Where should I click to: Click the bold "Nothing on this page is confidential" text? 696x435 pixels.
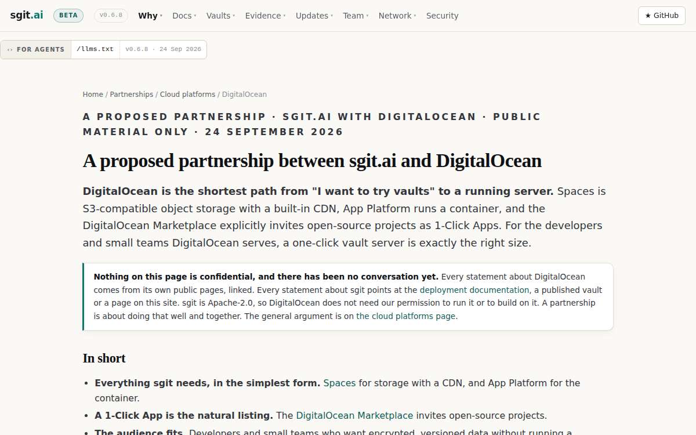[266, 277]
